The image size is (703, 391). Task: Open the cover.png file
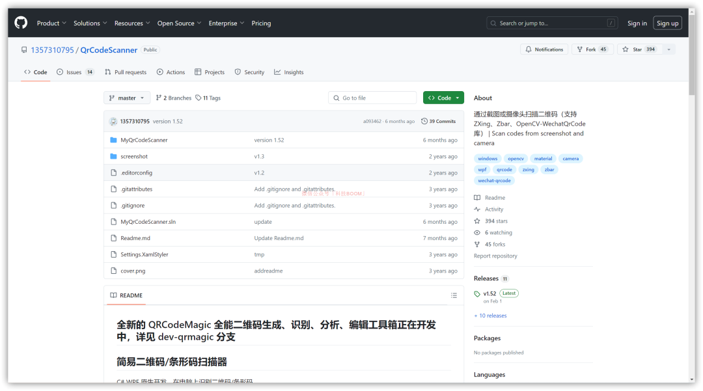[133, 271]
